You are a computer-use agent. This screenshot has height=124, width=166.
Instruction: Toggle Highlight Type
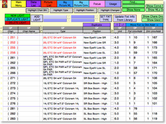61,10
